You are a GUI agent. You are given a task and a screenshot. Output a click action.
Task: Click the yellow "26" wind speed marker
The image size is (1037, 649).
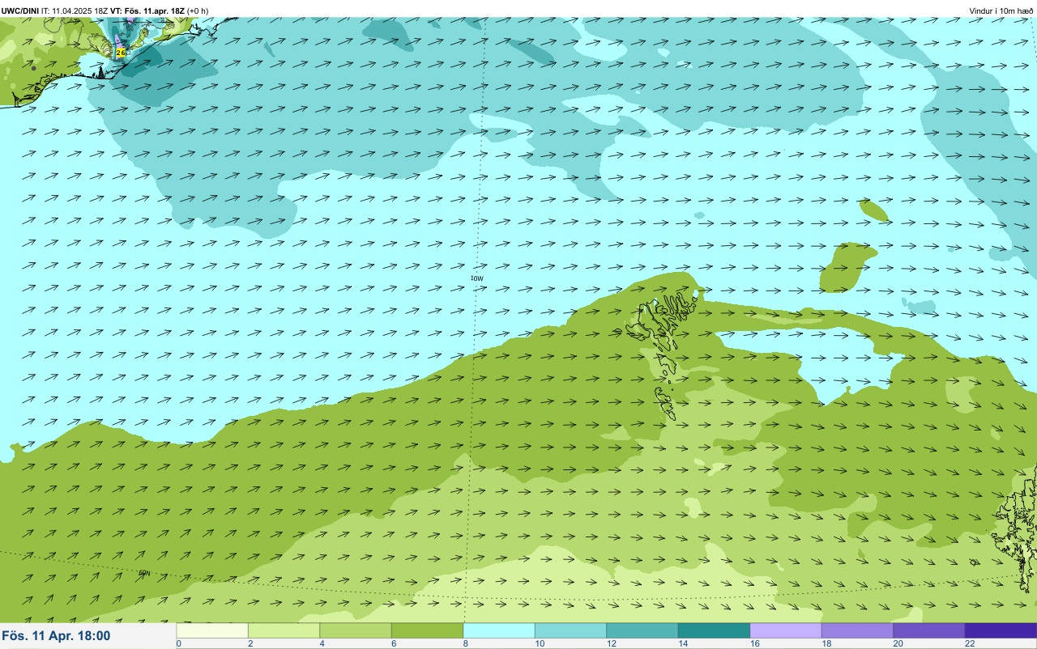click(x=121, y=53)
